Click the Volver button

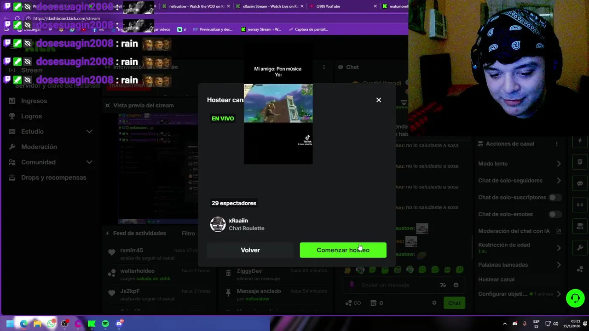click(250, 250)
